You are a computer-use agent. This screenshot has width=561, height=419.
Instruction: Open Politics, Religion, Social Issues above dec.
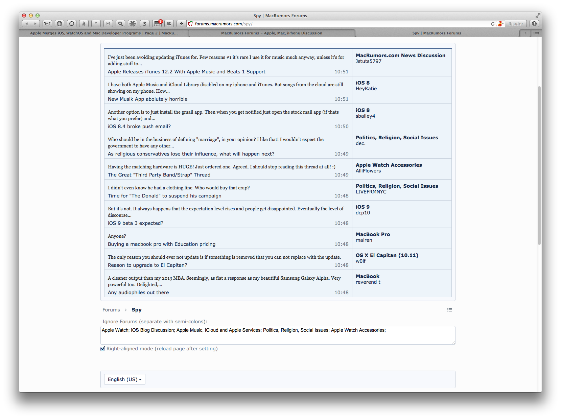397,138
